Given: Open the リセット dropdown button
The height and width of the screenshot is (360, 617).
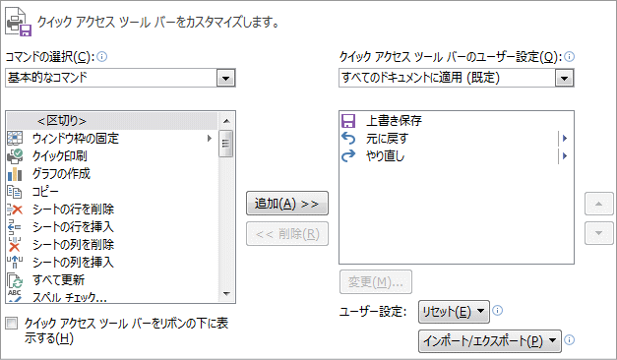Looking at the screenshot, I should (x=454, y=312).
